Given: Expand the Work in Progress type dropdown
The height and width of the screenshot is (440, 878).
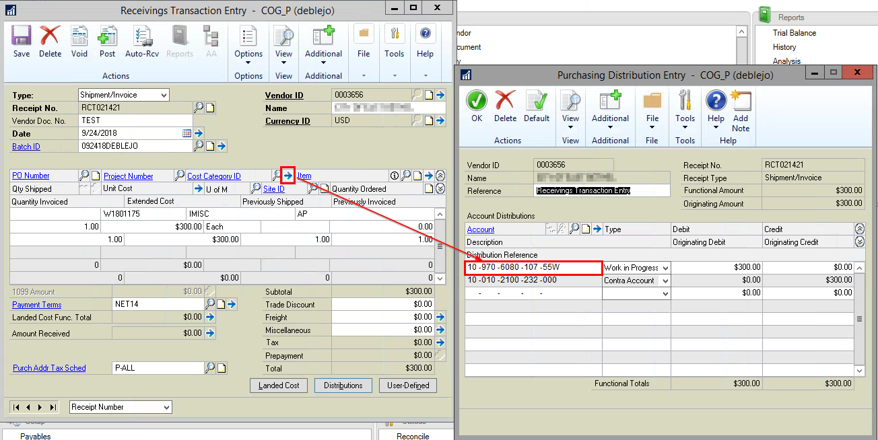Looking at the screenshot, I should pyautogui.click(x=665, y=268).
